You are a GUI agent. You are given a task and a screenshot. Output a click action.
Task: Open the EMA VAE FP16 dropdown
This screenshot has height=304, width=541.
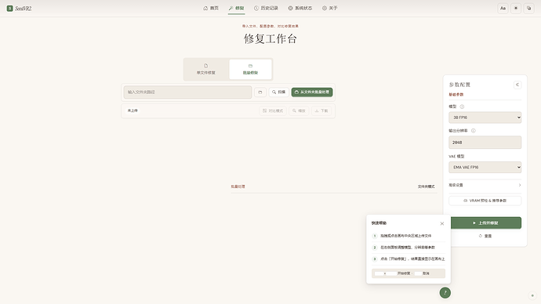coord(485,167)
